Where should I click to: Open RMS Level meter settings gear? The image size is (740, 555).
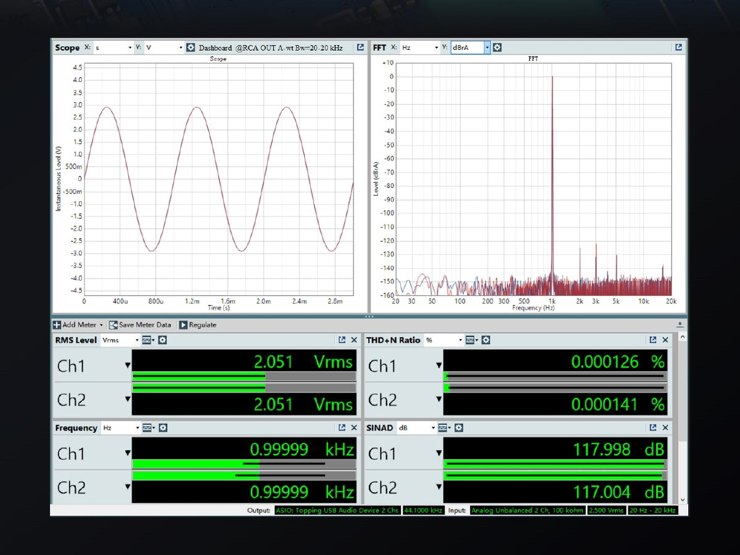point(162,340)
